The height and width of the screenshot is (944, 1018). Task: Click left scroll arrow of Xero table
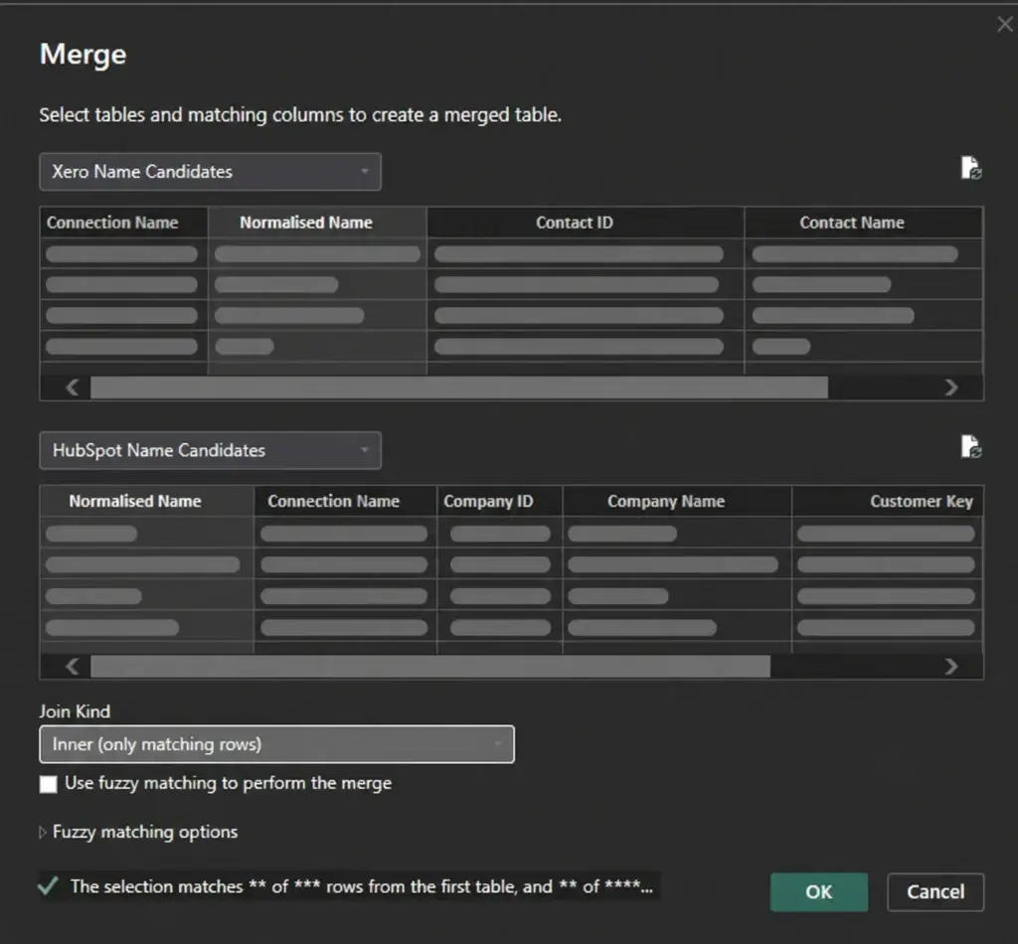coord(72,388)
